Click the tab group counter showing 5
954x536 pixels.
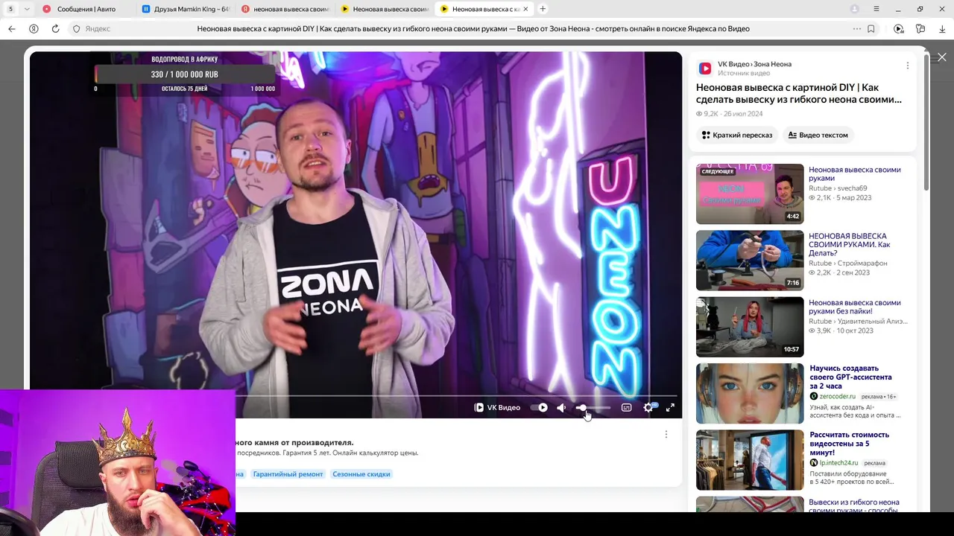pos(10,9)
